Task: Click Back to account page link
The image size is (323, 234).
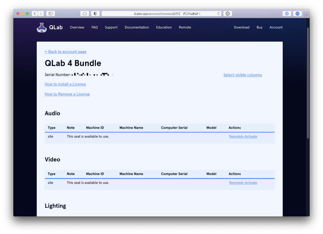Action: click(x=66, y=52)
